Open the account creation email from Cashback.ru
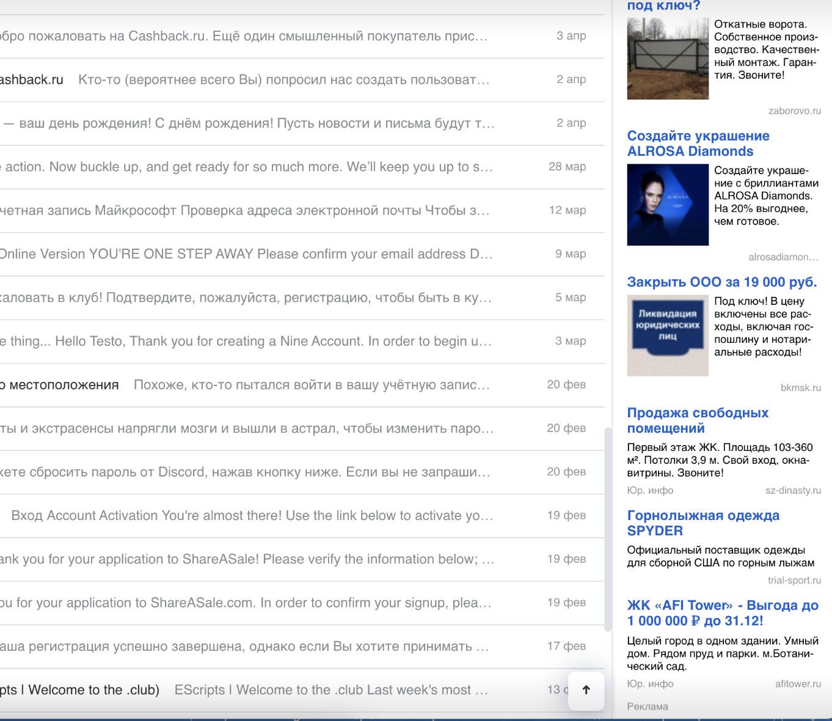This screenshot has height=721, width=832. coord(275,80)
